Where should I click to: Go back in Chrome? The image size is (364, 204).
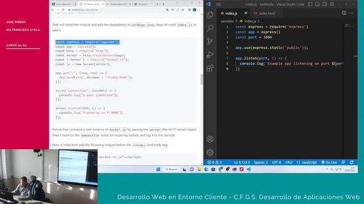coord(53,10)
